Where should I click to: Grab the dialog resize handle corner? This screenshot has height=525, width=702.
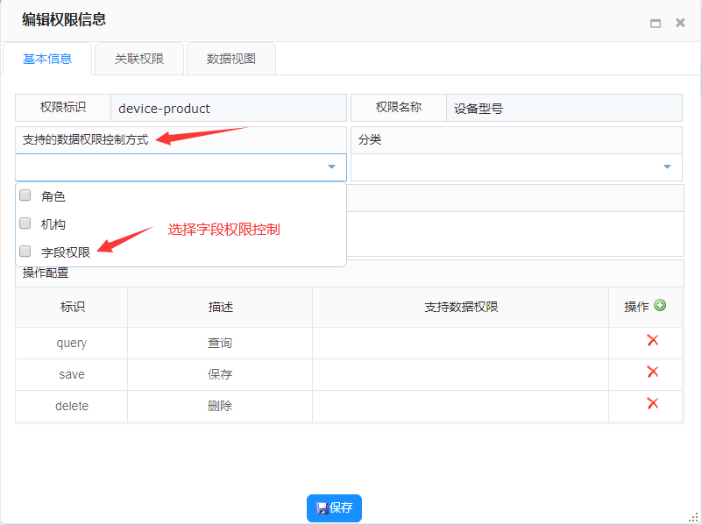point(695,518)
